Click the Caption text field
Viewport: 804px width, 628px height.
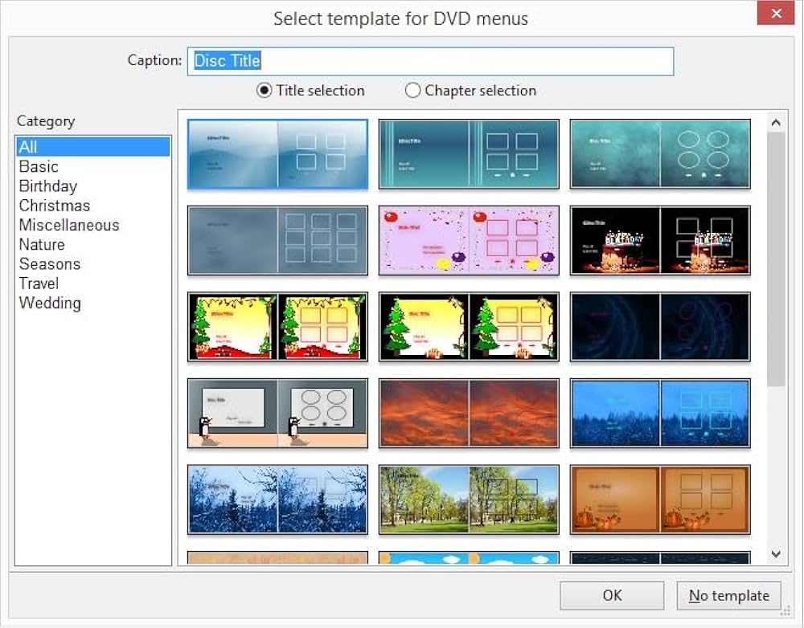pyautogui.click(x=430, y=61)
